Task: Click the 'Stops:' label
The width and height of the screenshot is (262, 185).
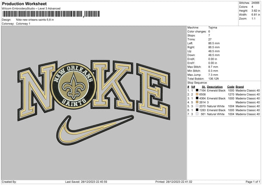Action: point(191,35)
